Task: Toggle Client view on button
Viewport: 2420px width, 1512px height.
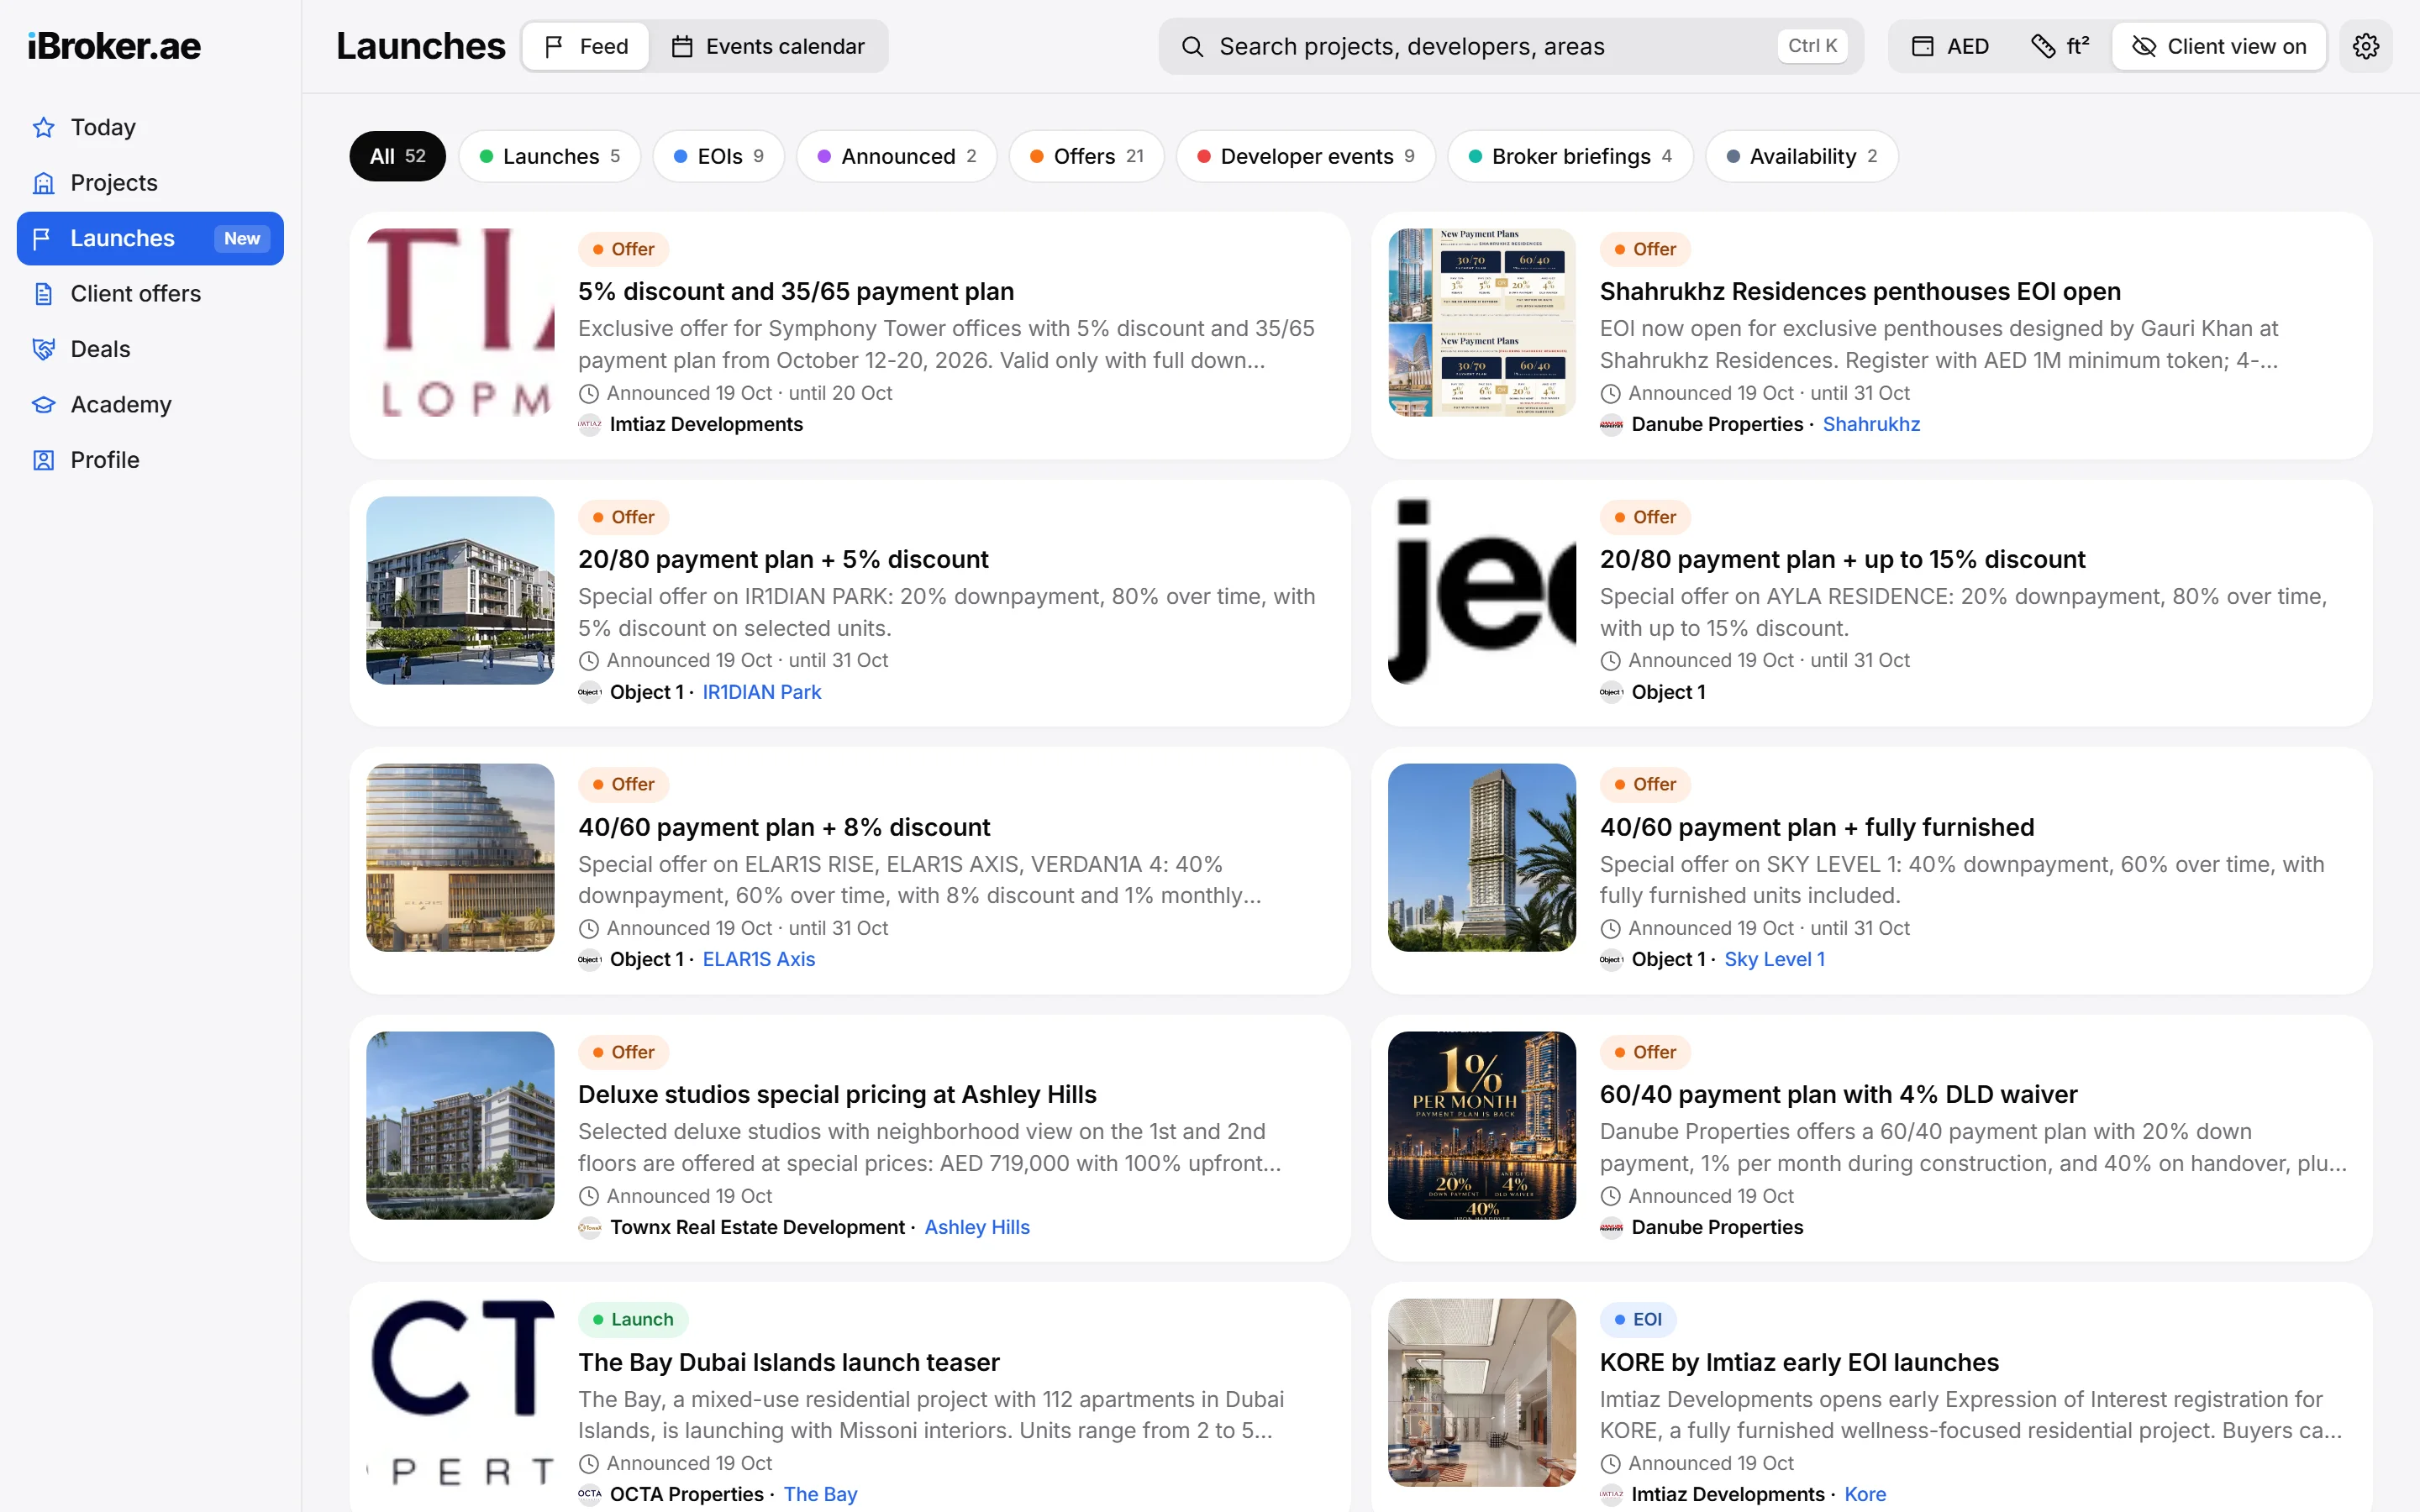Action: 2219,46
